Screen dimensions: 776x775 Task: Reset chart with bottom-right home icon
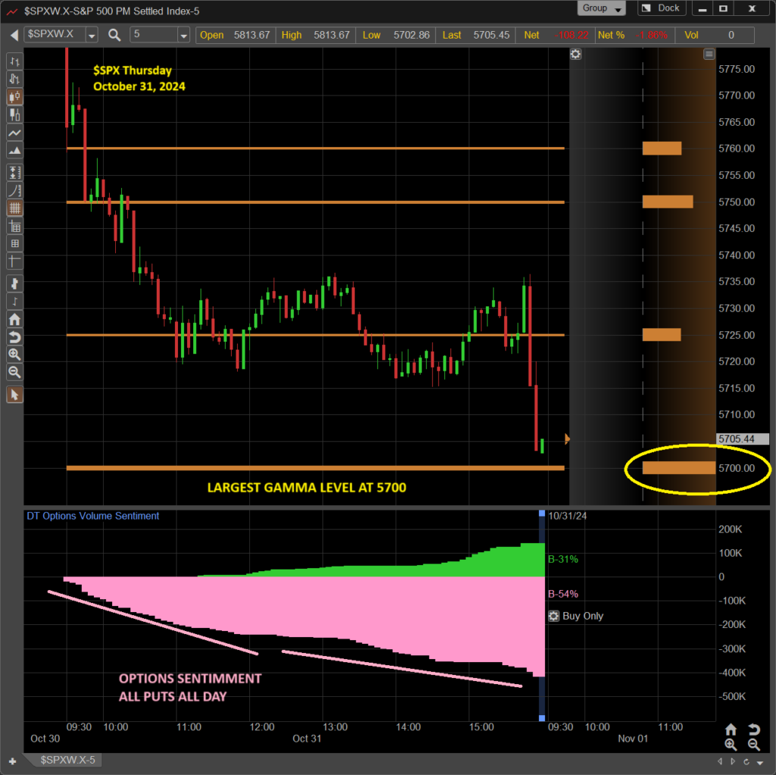tap(731, 730)
